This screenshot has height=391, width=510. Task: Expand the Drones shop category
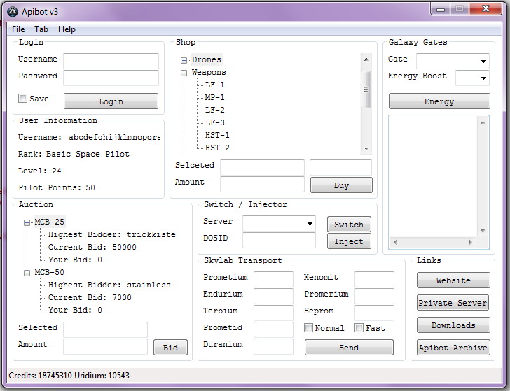click(x=184, y=60)
